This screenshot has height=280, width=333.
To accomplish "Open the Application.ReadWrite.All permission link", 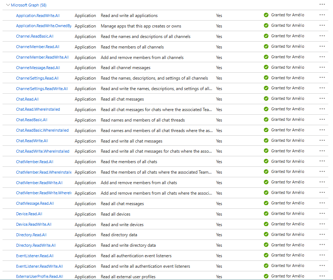I will click(x=38, y=16).
